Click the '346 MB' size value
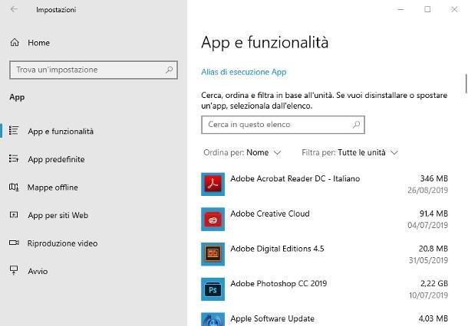Screen dimensions: 468x326 [x=434, y=178]
